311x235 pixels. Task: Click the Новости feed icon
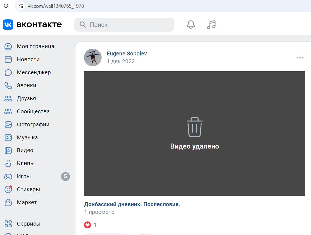click(x=8, y=60)
